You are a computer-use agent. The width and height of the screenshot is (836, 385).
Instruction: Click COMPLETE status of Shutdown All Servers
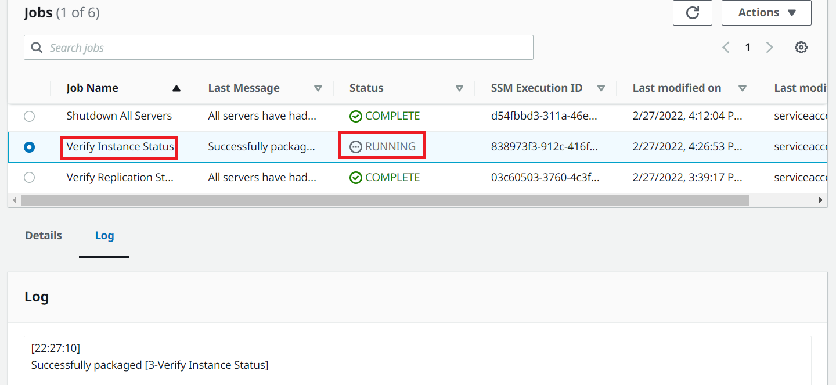point(392,116)
